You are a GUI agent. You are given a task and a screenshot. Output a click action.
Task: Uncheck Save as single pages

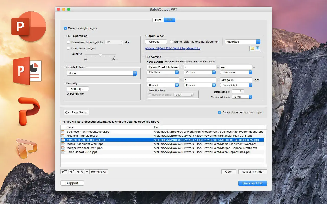click(66, 28)
